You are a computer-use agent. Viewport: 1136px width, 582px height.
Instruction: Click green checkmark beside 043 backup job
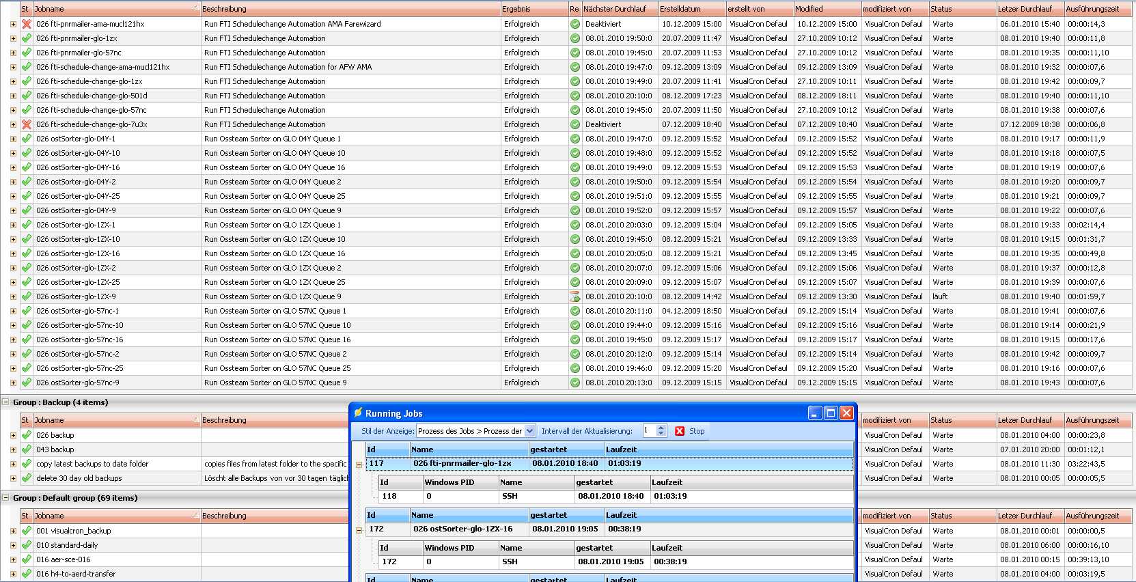[x=27, y=449]
